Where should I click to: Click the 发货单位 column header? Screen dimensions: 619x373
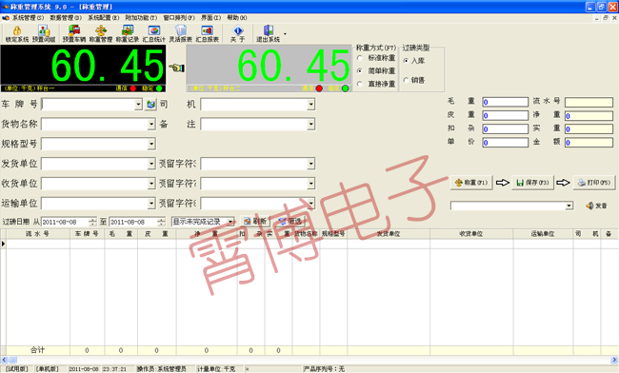(x=389, y=234)
